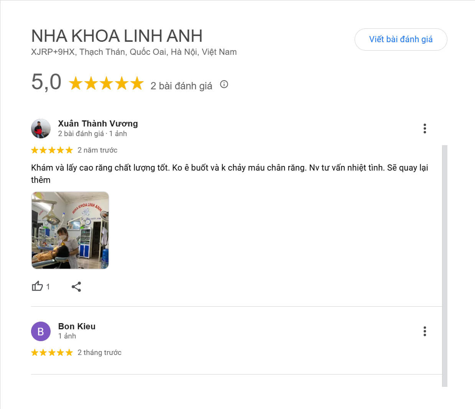Open the info icon beside 2 bài đánh giá

coord(224,84)
